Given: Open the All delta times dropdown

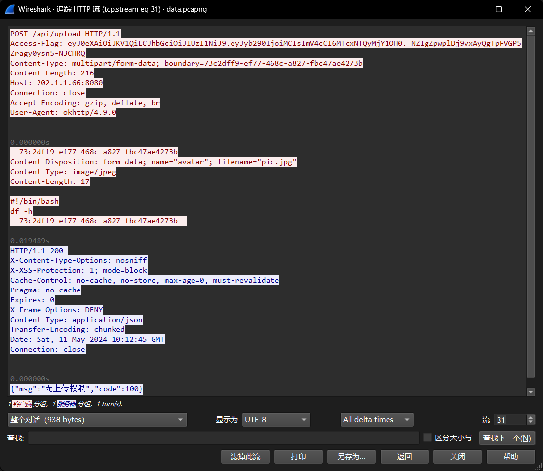Looking at the screenshot, I should [x=377, y=419].
